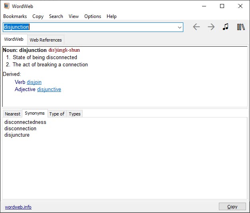The height and width of the screenshot is (213, 250).
Task: Expand the search word history dropdown
Action: pyautogui.click(x=180, y=27)
